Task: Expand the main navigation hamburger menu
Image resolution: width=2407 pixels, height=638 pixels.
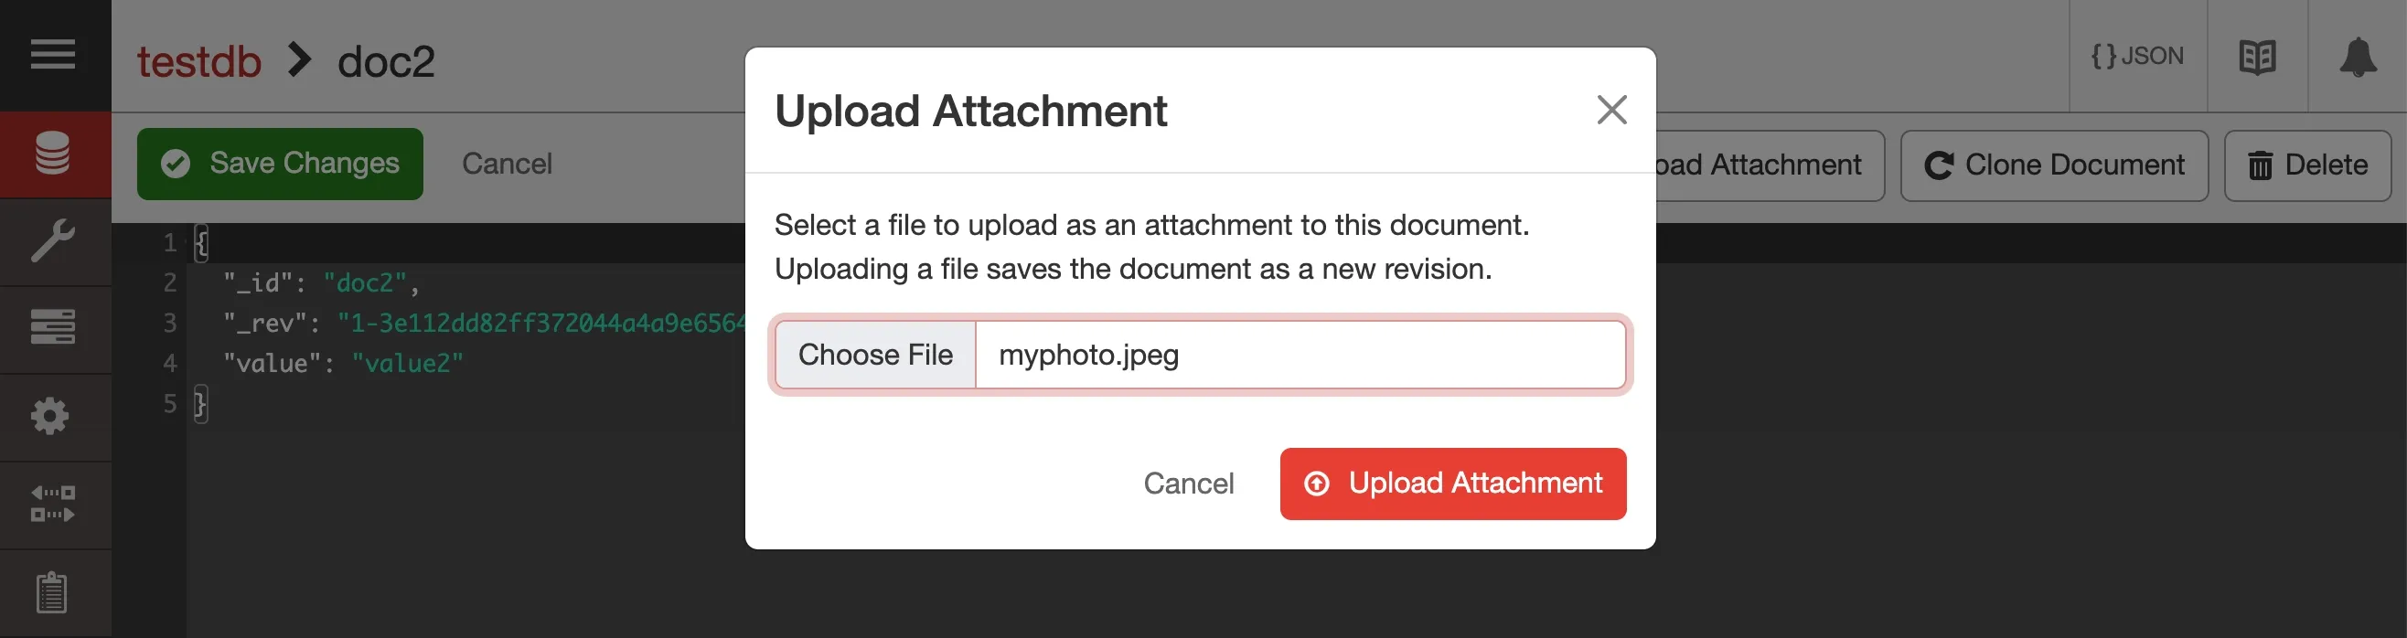Action: (54, 54)
